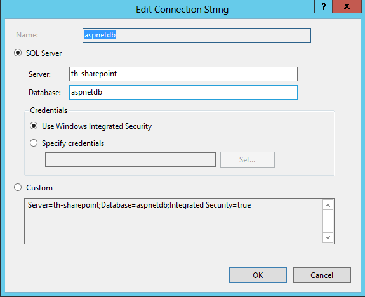Confirm the dialog with OK

point(258,275)
